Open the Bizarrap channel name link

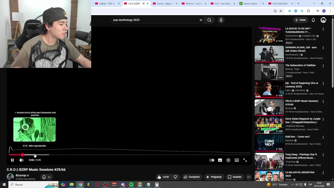pyautogui.click(x=21, y=175)
